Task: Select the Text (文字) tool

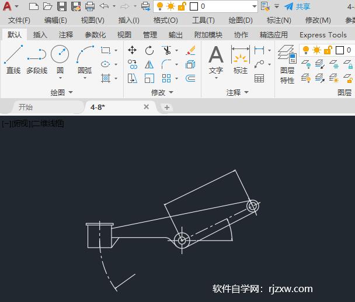Action: click(216, 60)
